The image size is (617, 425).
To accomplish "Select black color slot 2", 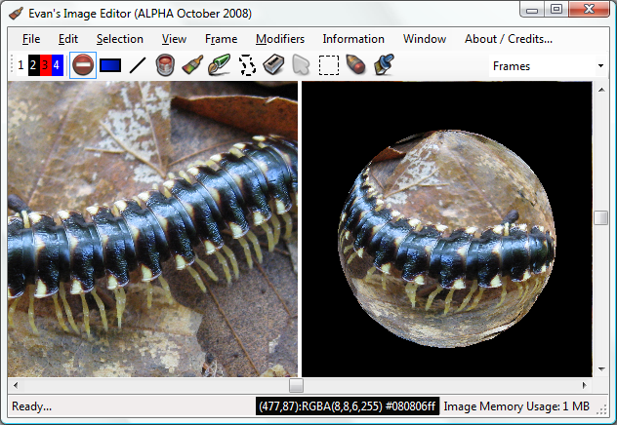I will 33,65.
